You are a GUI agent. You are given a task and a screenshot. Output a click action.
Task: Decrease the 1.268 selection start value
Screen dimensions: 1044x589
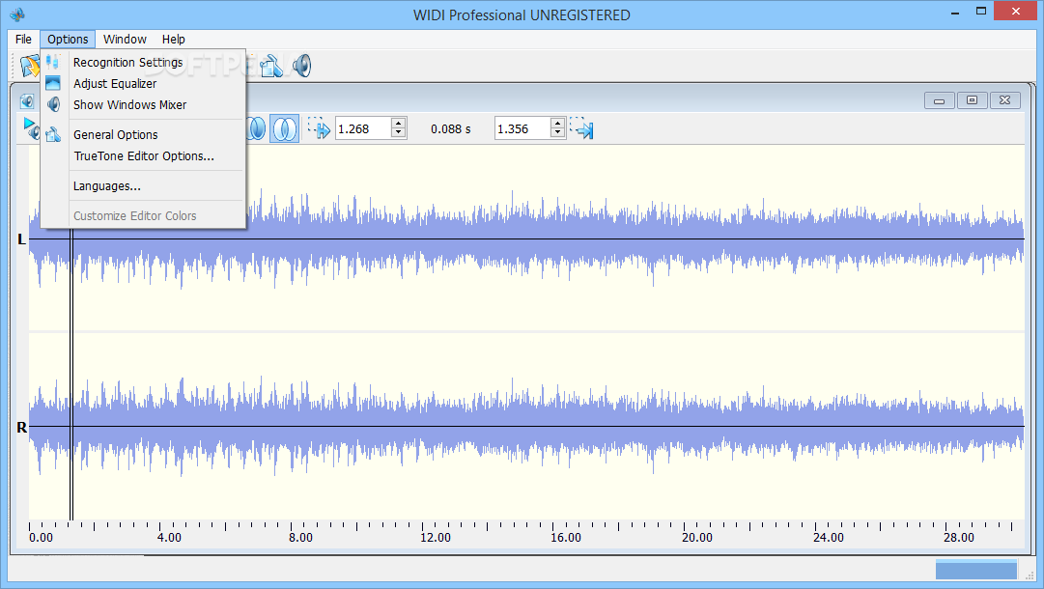coord(398,133)
